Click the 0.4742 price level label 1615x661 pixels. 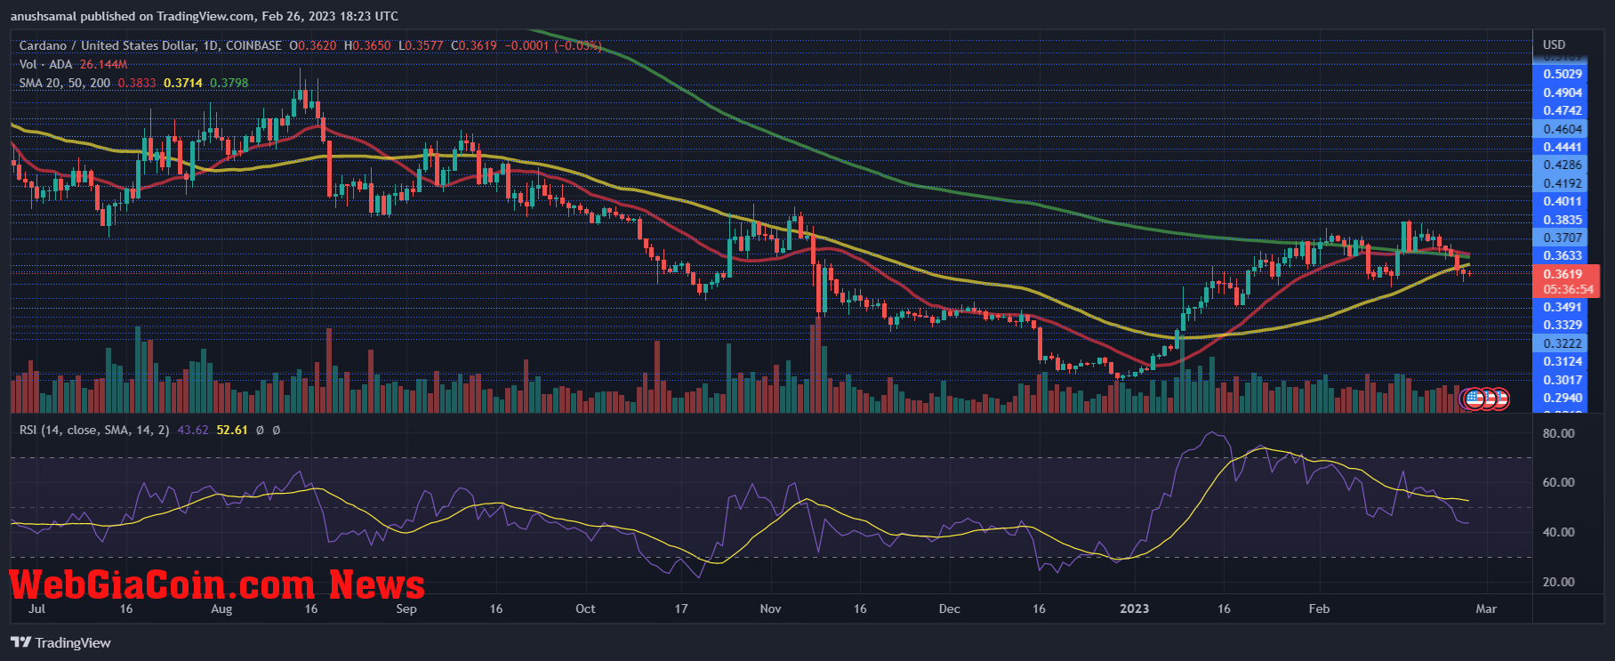(1563, 110)
